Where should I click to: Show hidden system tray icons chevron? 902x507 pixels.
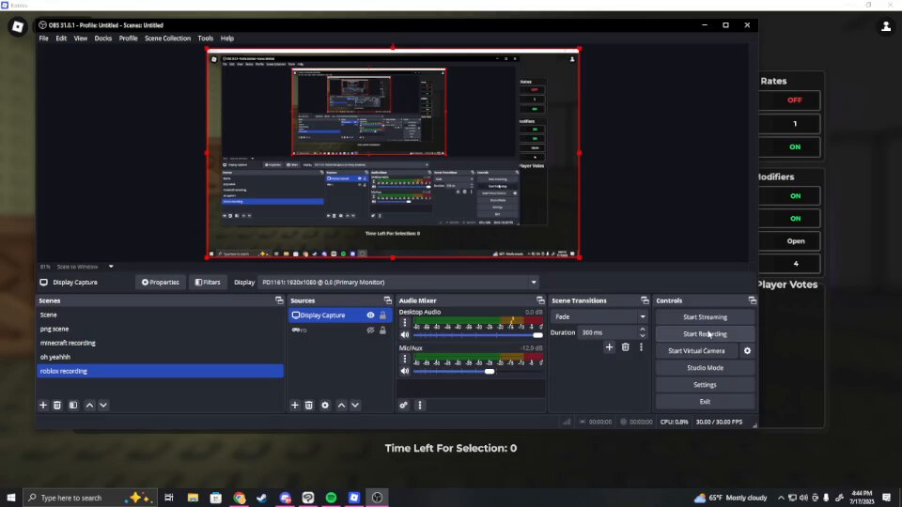click(x=781, y=498)
